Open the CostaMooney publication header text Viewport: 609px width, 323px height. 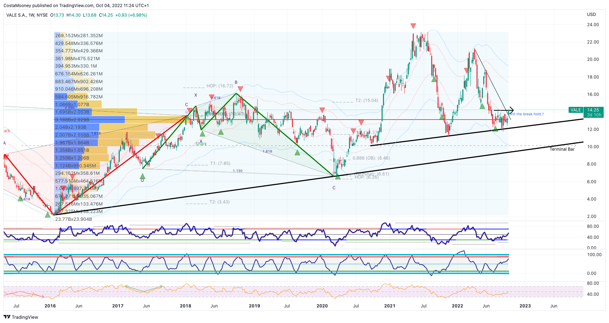point(76,6)
